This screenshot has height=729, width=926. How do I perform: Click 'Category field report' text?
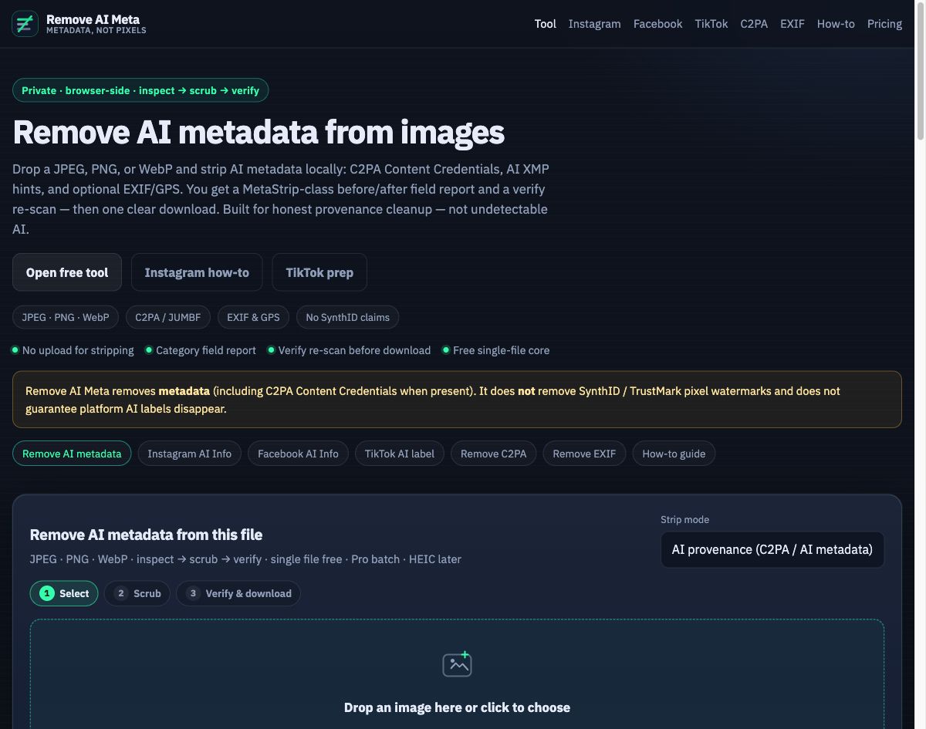[x=206, y=350]
